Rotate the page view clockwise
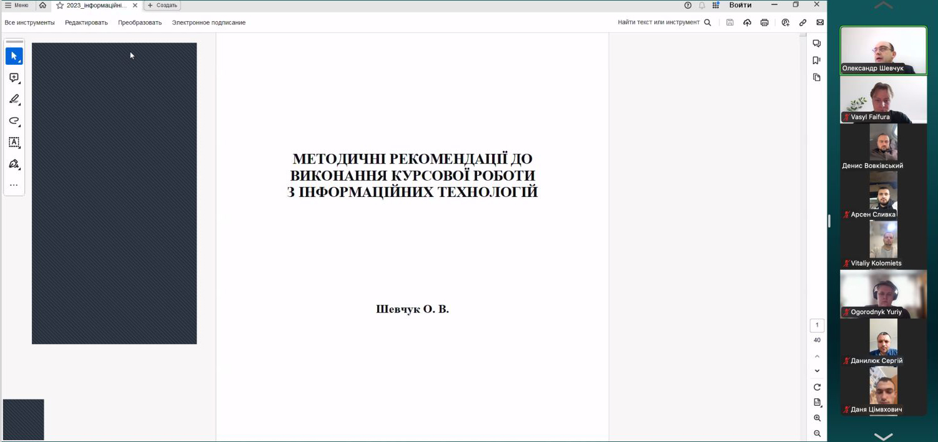Screen dimensions: 938x442 click(817, 387)
